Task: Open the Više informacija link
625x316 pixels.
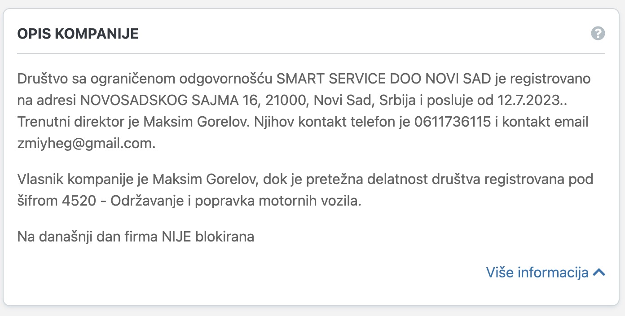Action: (x=537, y=272)
